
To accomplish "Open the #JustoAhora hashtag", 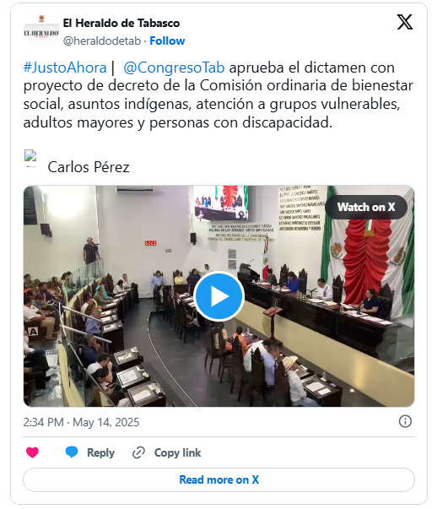I will coord(65,68).
